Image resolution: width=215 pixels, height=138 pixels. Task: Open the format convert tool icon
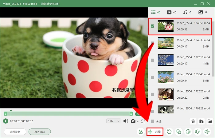(169, 132)
